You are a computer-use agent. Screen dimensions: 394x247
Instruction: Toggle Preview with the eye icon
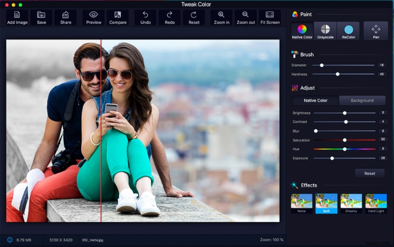click(x=94, y=18)
